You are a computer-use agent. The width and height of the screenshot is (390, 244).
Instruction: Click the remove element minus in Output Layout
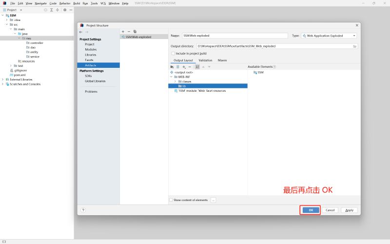(x=190, y=67)
